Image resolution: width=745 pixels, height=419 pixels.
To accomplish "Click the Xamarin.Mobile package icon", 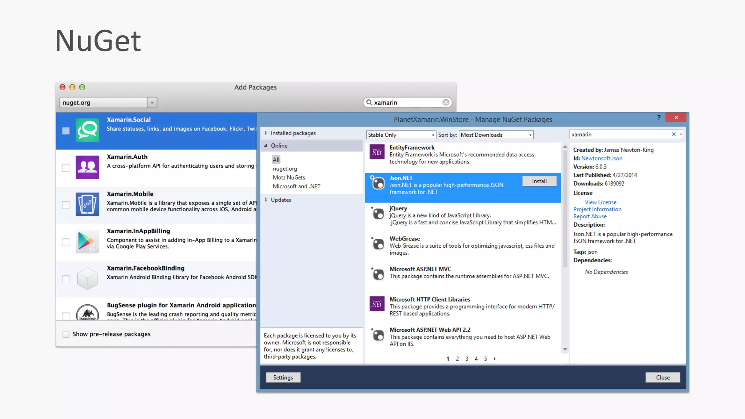I will [87, 204].
